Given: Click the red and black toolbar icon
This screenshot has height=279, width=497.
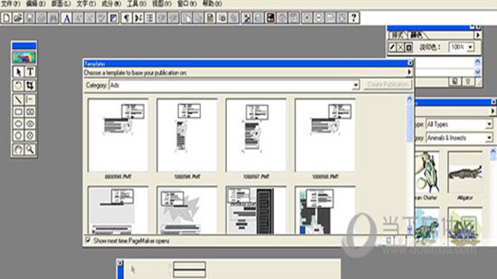Looking at the screenshot, I should click(270, 18).
